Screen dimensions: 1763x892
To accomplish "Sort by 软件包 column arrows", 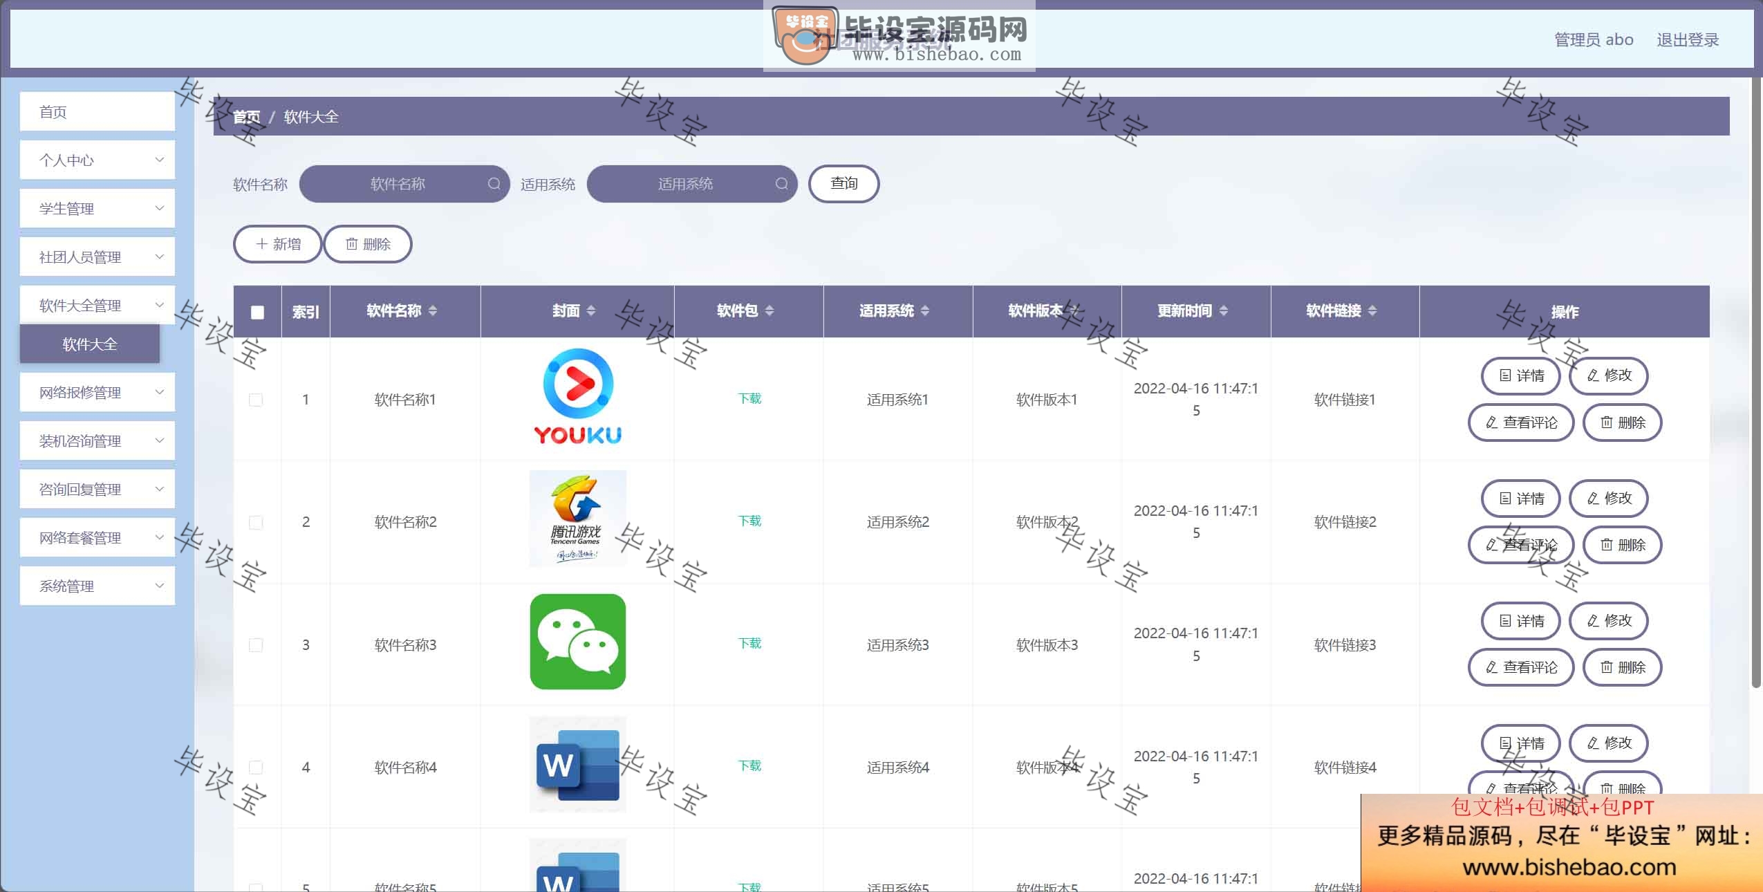I will click(769, 311).
